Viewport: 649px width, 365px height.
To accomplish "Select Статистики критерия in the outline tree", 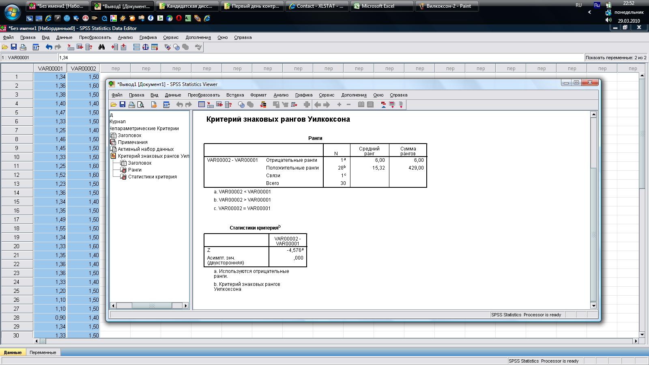I will tap(152, 177).
